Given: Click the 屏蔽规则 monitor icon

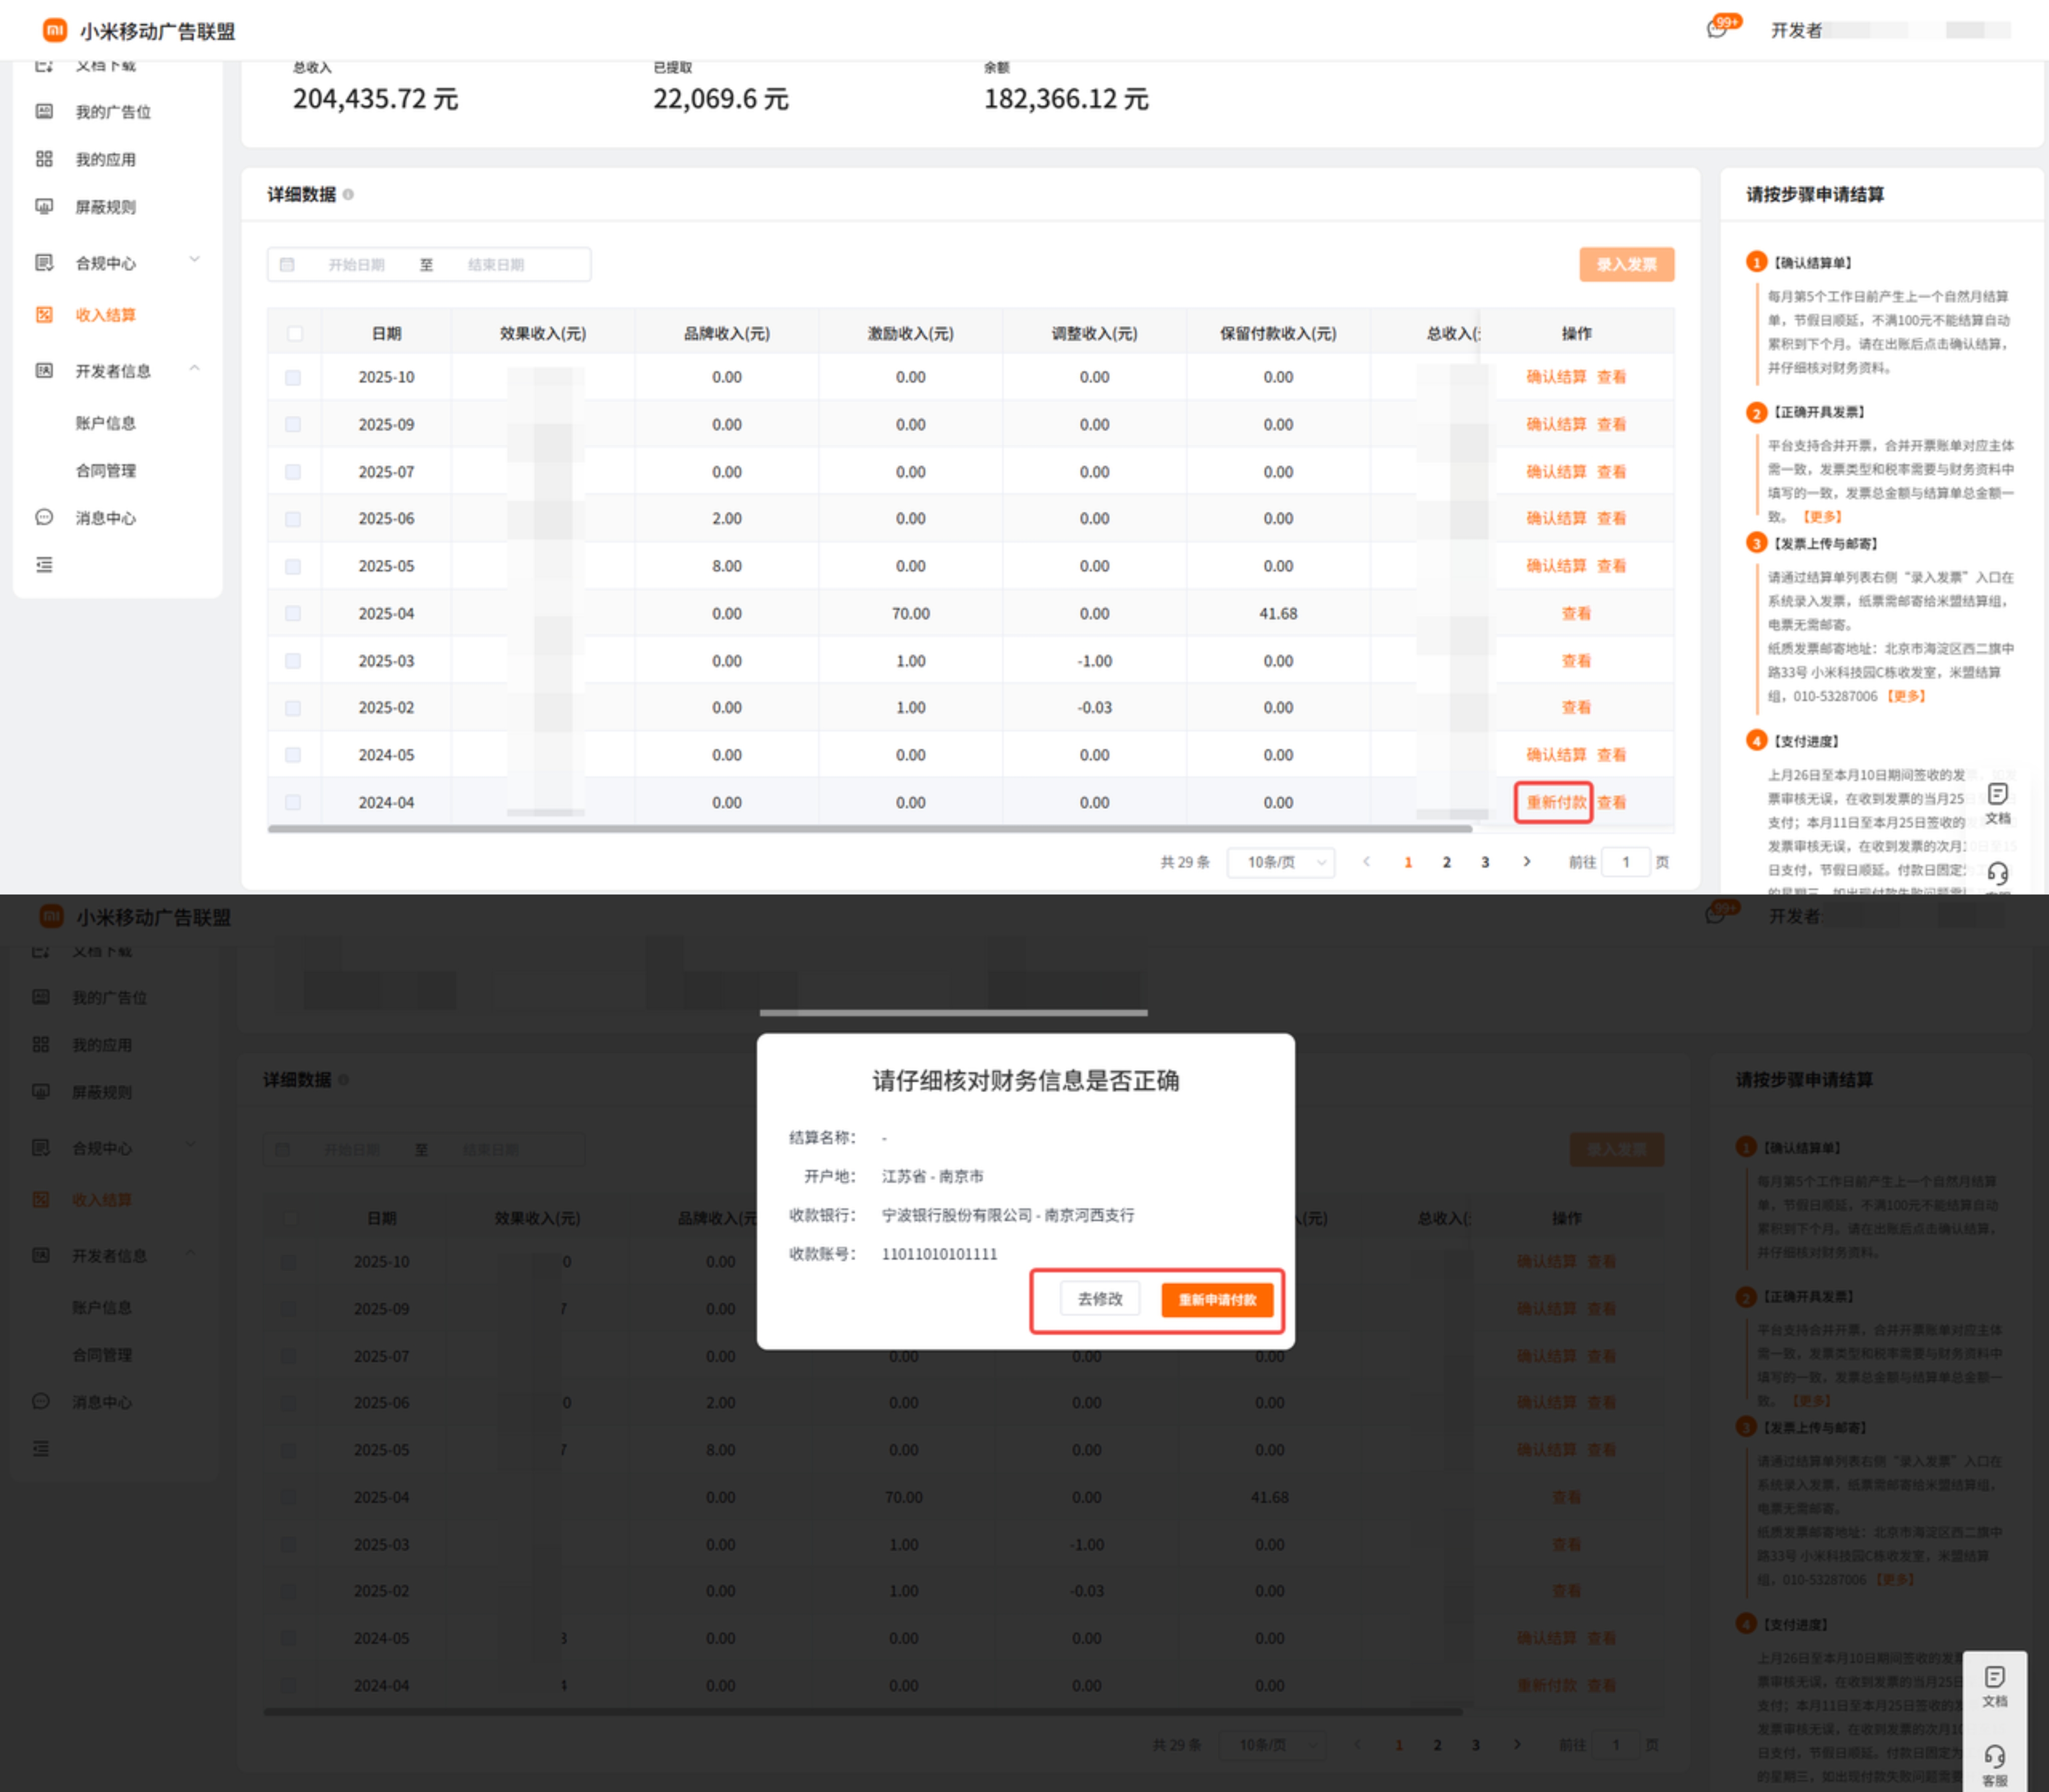Looking at the screenshot, I should (44, 206).
